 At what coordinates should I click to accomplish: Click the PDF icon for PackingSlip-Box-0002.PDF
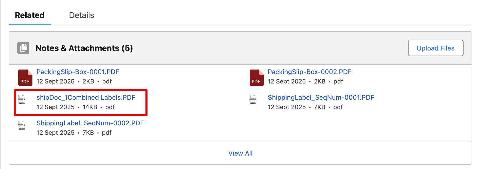(256, 77)
